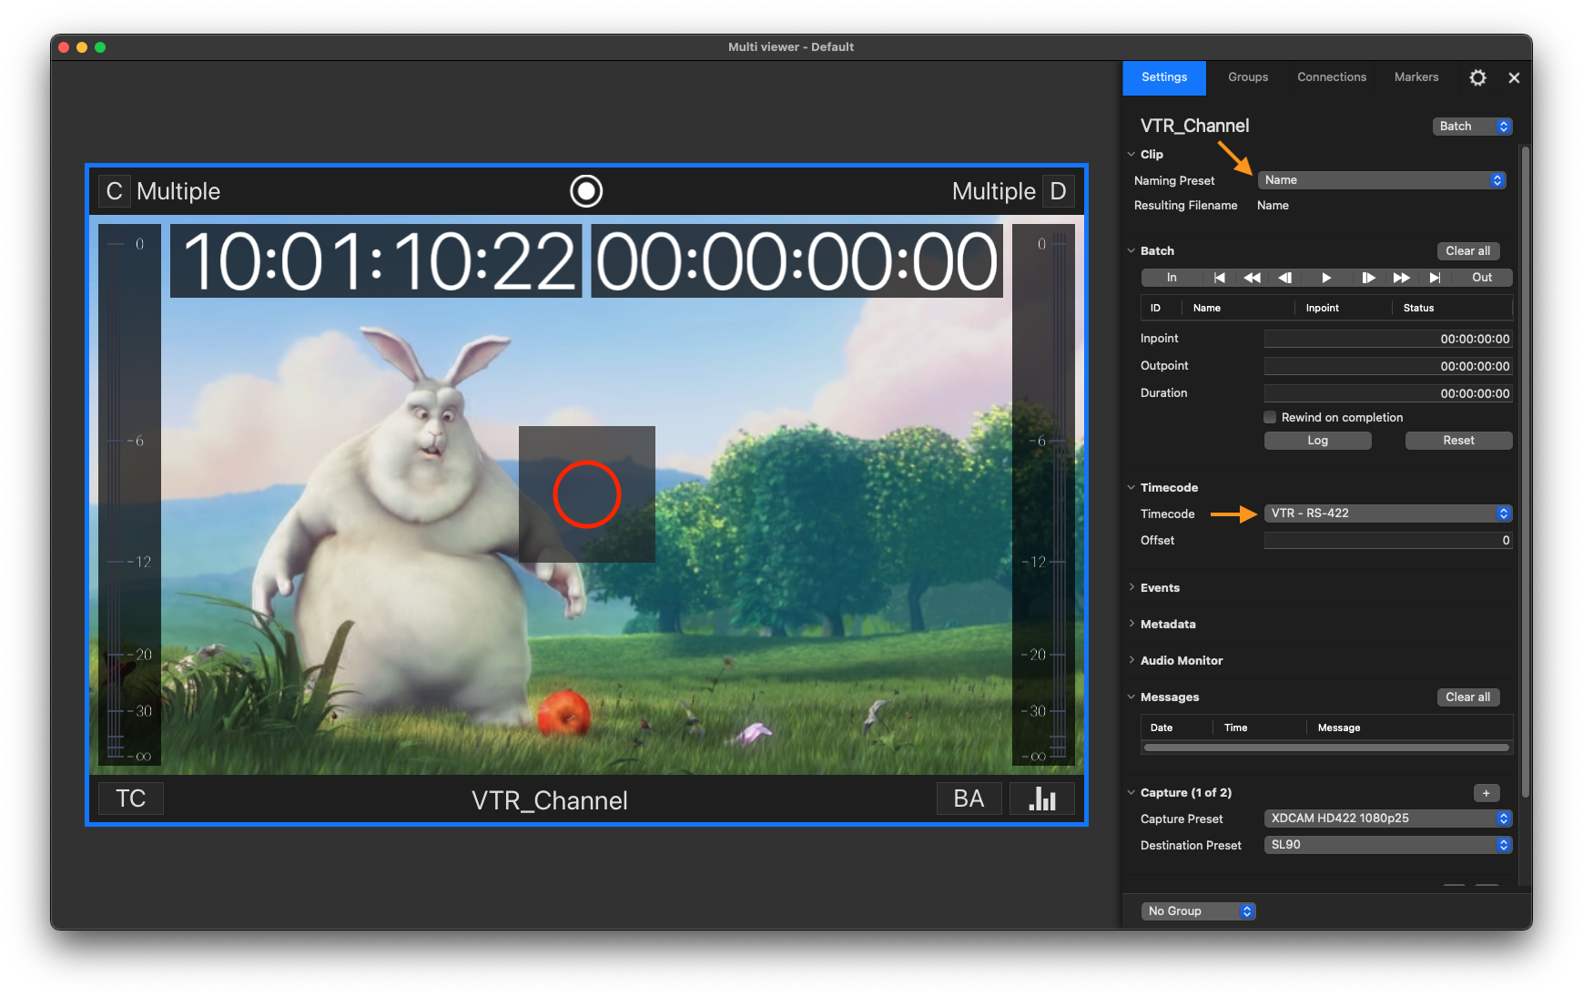Enable Rewind on completion checkbox
This screenshot has height=997, width=1583.
(1270, 418)
